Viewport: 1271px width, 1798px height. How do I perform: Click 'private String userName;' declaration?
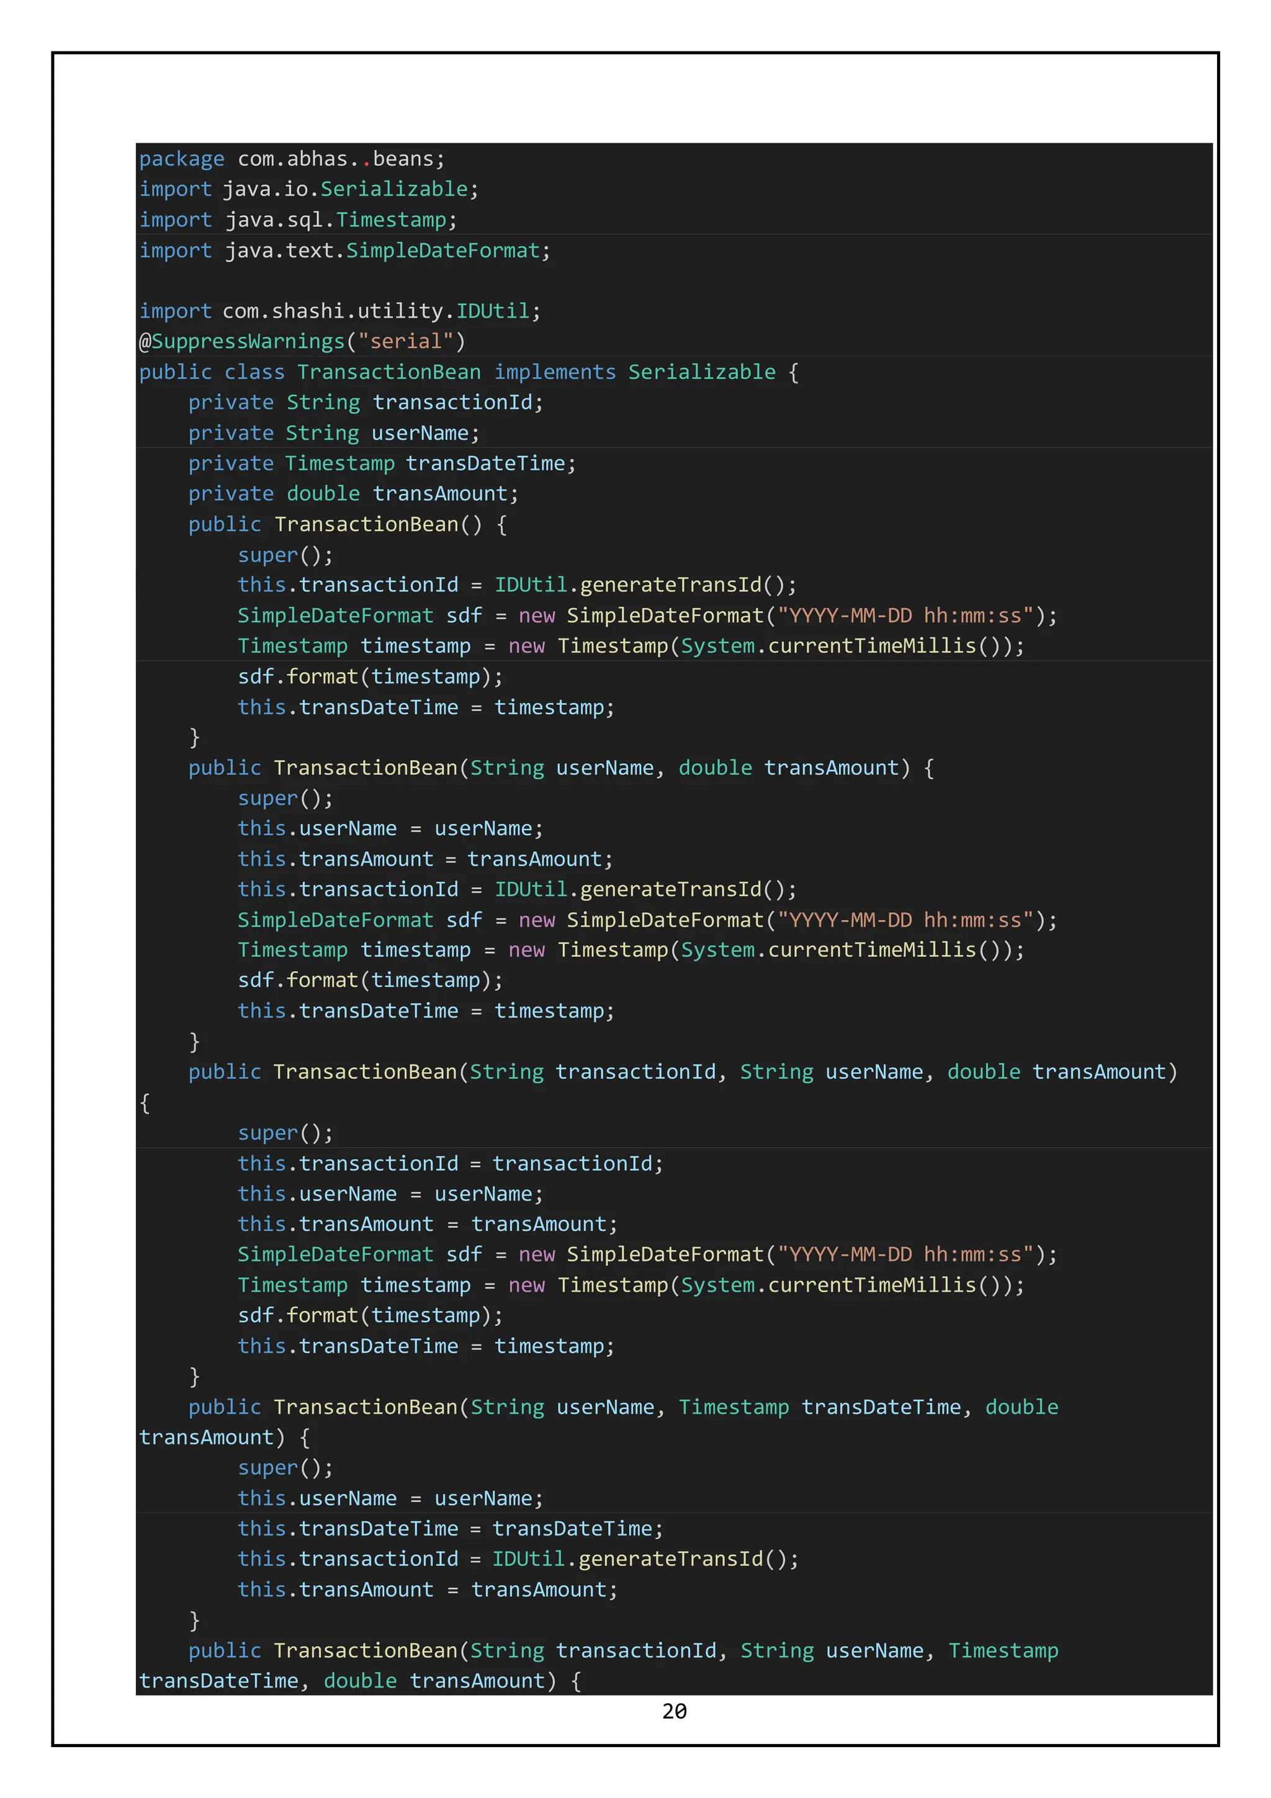334,433
